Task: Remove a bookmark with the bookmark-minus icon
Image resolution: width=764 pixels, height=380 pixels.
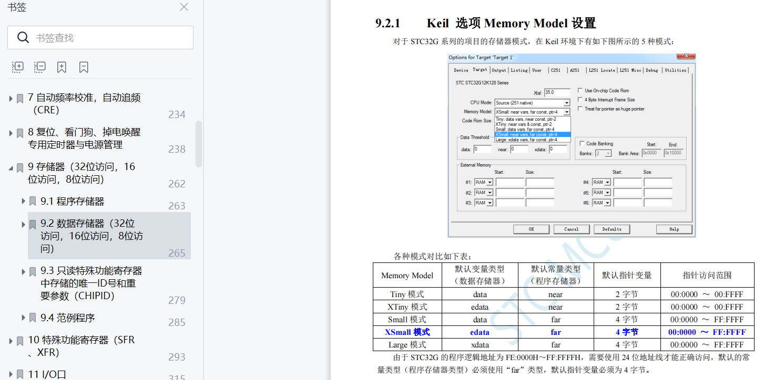Action: [x=84, y=67]
